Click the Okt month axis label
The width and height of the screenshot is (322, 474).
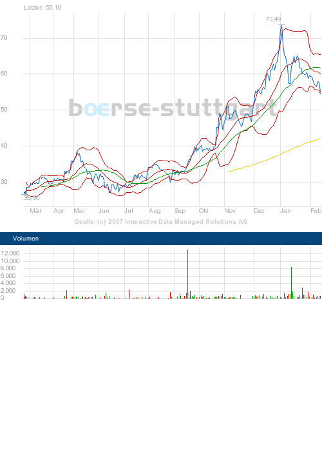pos(204,211)
